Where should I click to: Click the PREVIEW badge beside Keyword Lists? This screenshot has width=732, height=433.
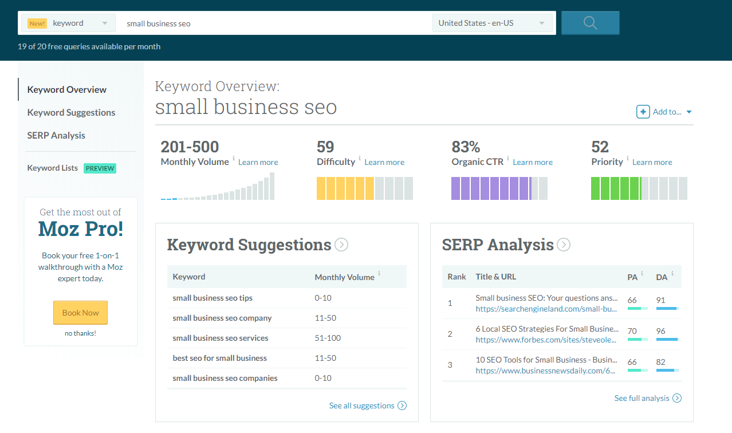[100, 168]
